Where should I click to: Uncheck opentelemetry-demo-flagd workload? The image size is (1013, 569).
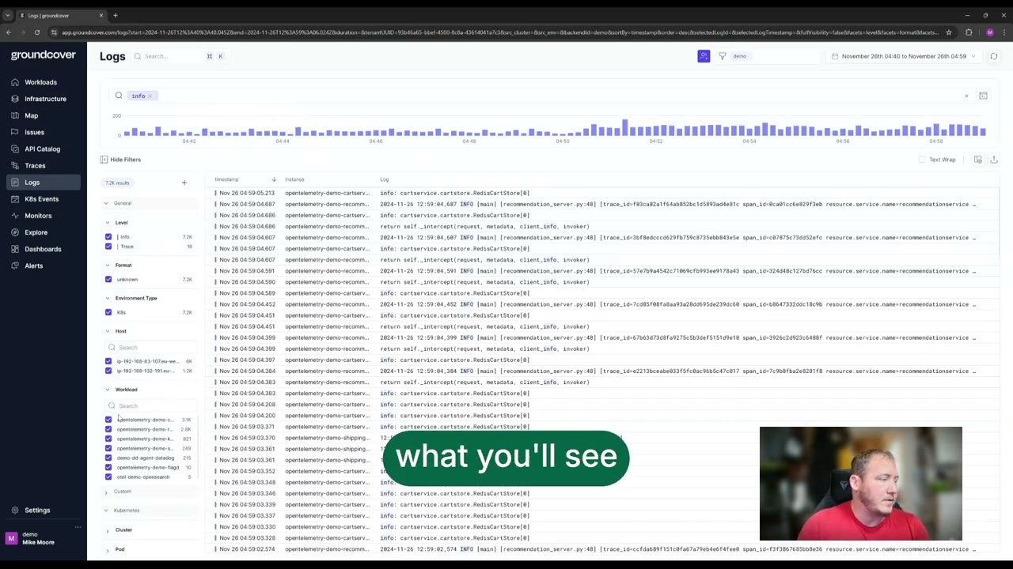pyautogui.click(x=108, y=467)
